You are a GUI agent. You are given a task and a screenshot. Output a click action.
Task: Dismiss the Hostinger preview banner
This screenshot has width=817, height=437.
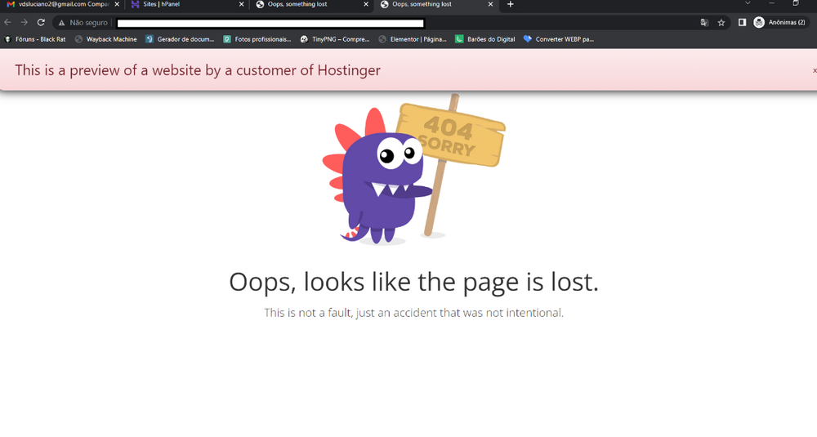pos(815,70)
